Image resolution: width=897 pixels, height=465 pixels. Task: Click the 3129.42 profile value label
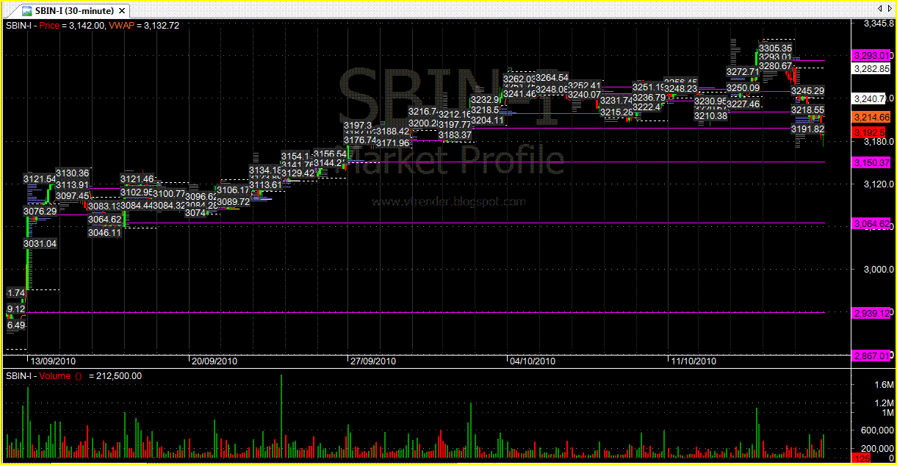pyautogui.click(x=298, y=173)
